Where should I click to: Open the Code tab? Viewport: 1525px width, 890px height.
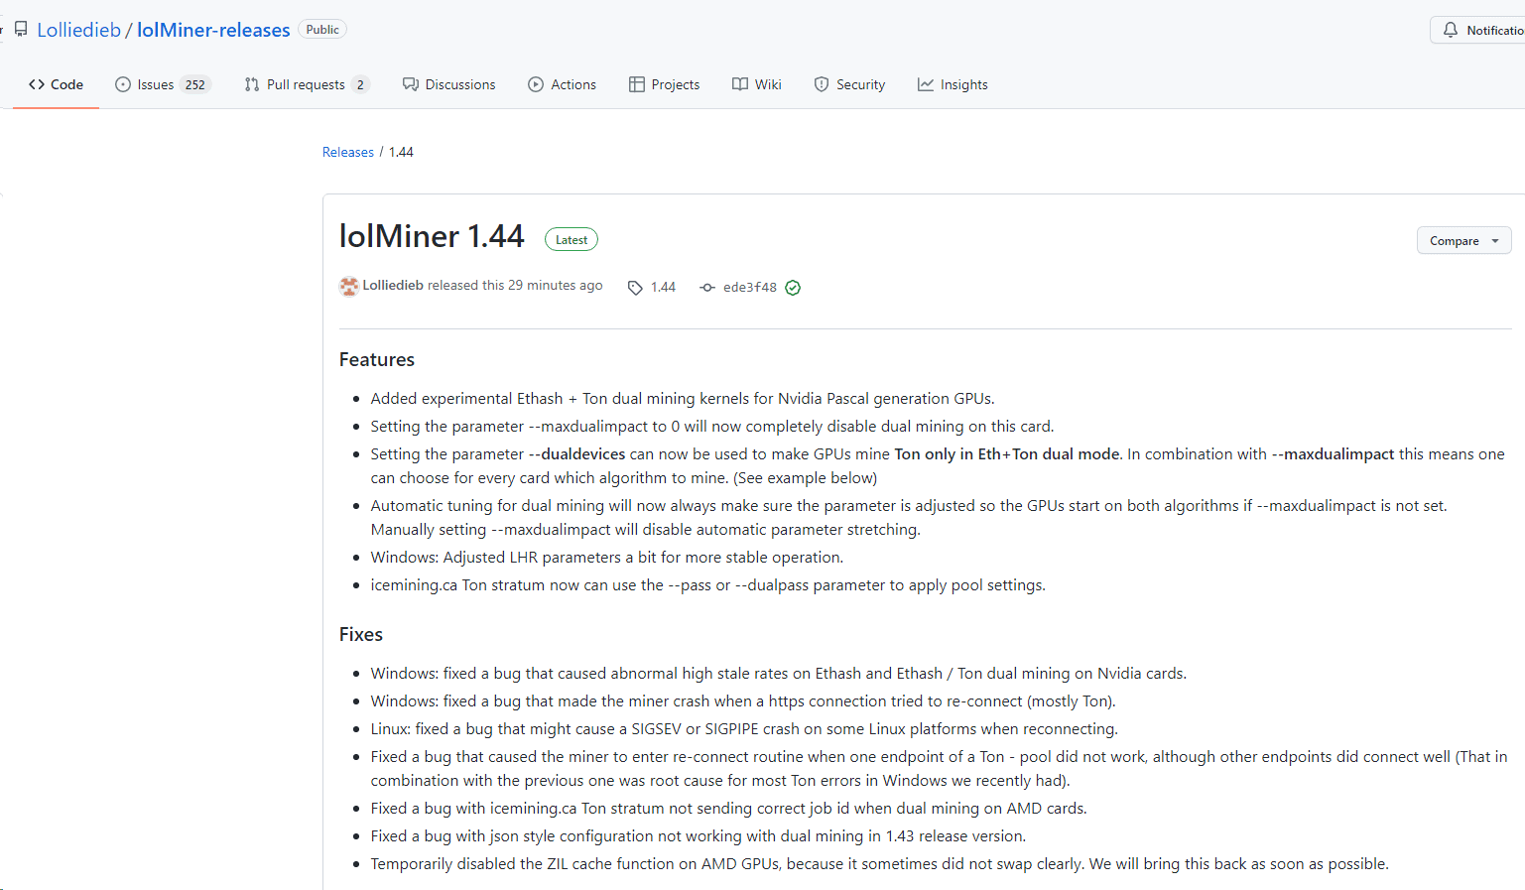point(56,84)
